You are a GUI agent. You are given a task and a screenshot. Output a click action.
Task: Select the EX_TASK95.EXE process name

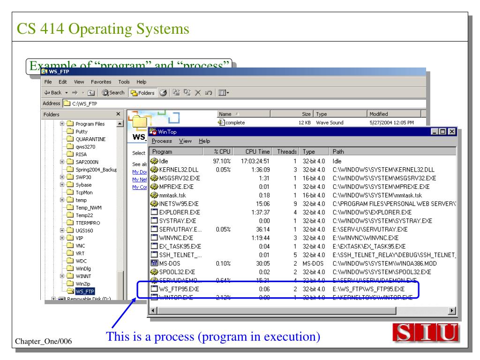point(180,247)
